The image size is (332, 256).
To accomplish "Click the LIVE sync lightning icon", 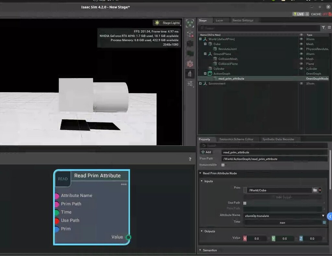I will point(295,14).
